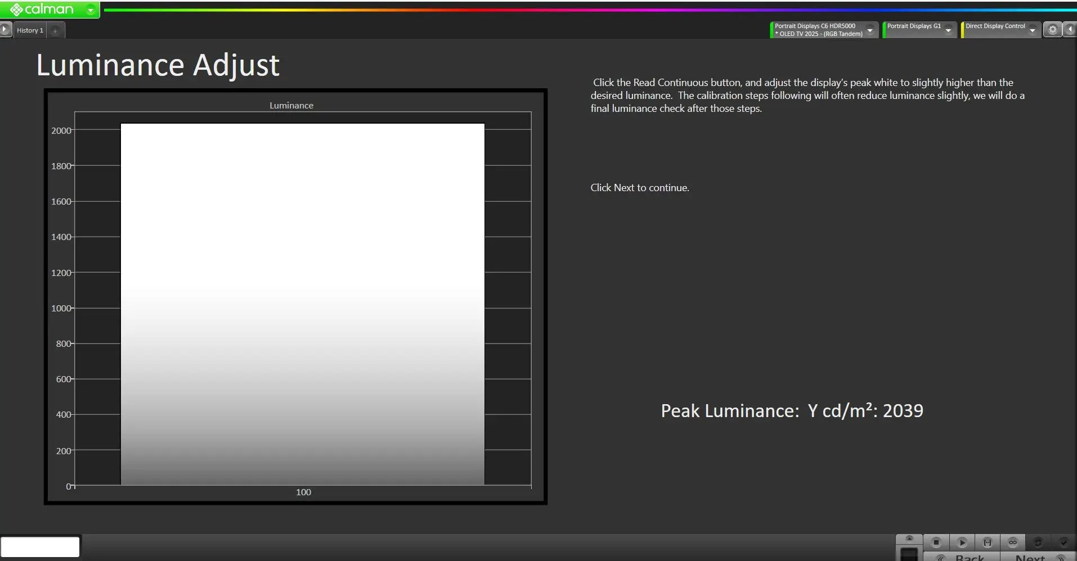
Task: Open settings with the gear icon
Action: coord(1052,30)
